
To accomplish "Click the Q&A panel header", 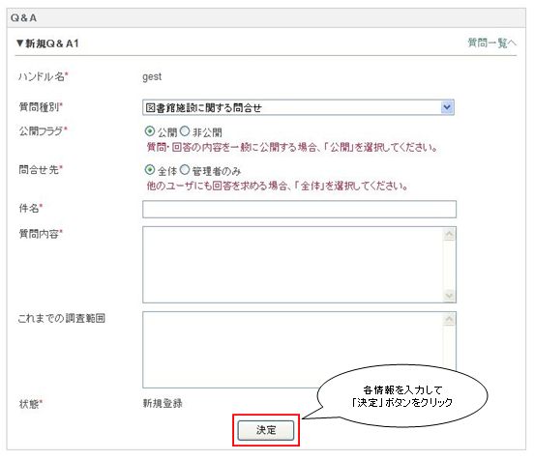I will [266, 17].
